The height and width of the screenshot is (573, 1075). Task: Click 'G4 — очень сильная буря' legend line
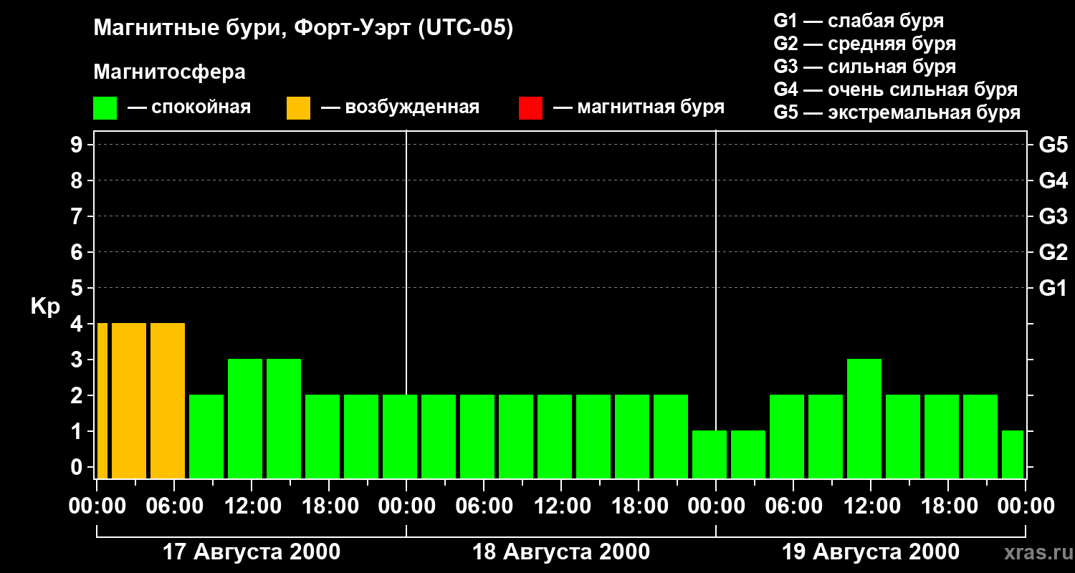[895, 90]
